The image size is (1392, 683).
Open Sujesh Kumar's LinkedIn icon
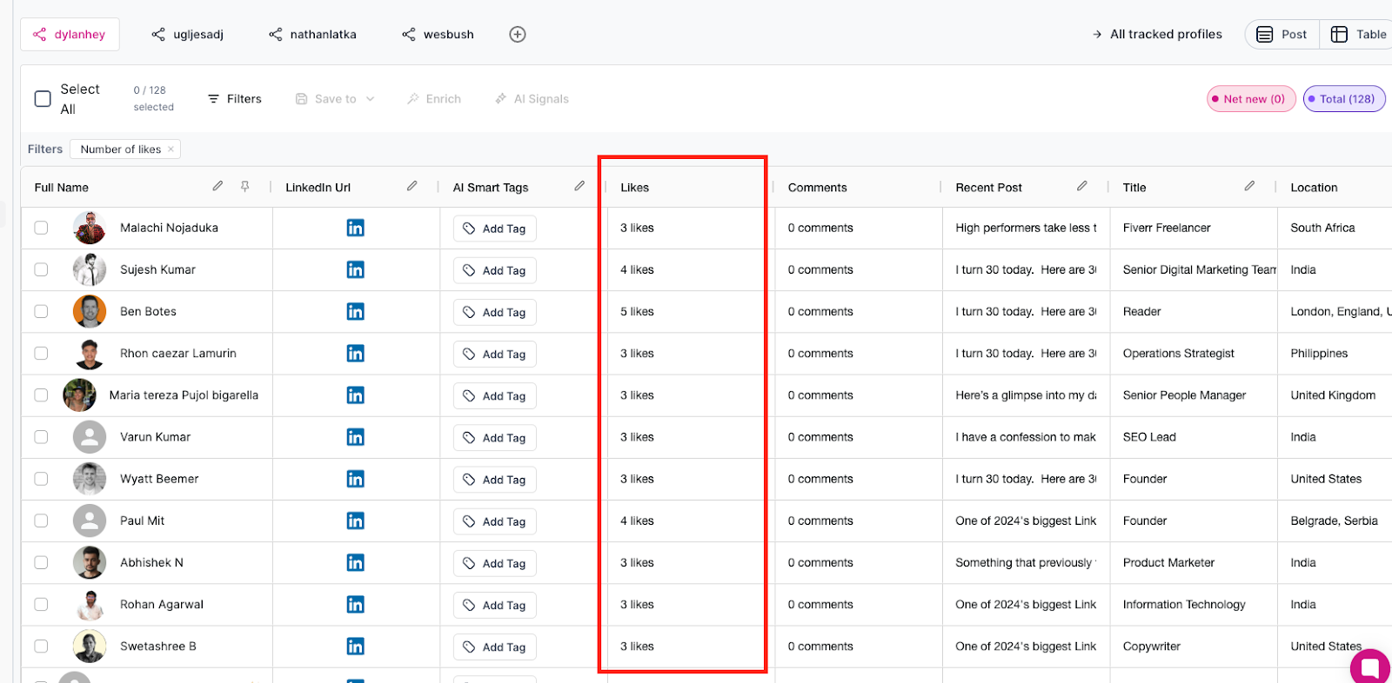click(x=355, y=269)
